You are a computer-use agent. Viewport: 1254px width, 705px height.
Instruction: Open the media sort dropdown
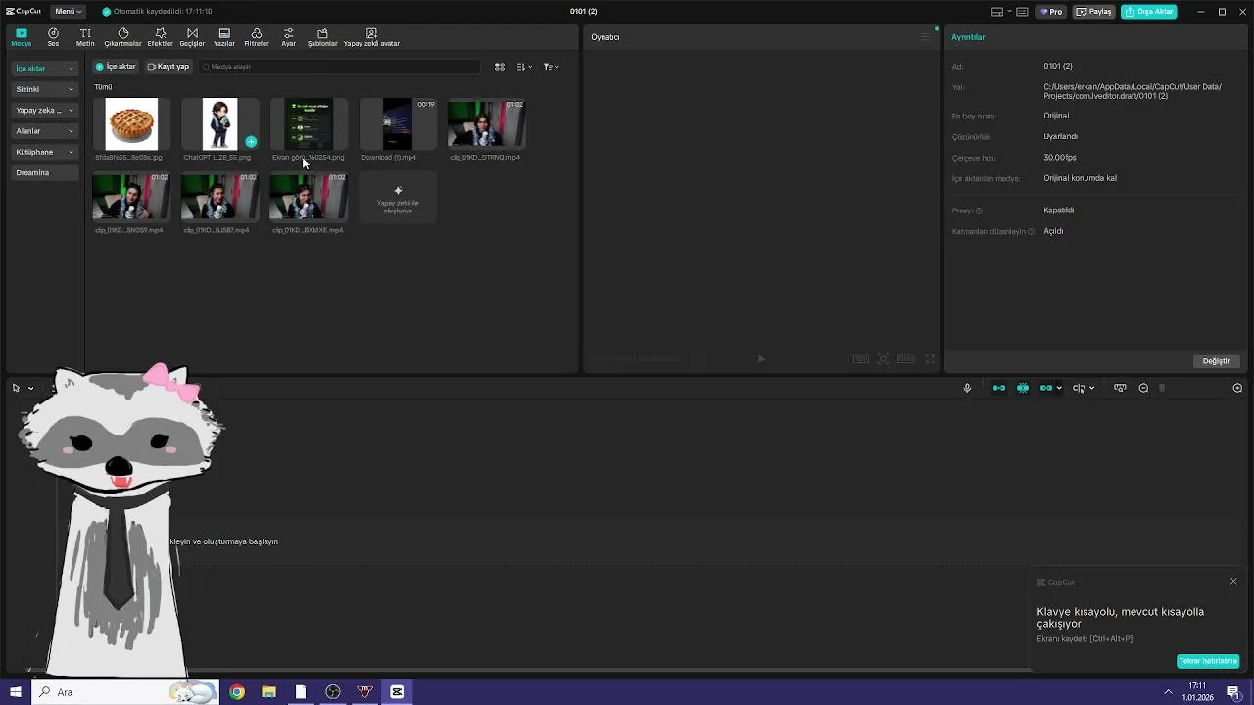click(x=524, y=67)
